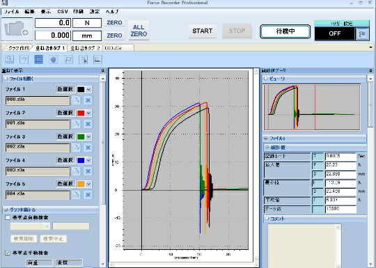376x268 pixels.
Task: Remove ファイル 3 with its X icon
Action: (88, 148)
